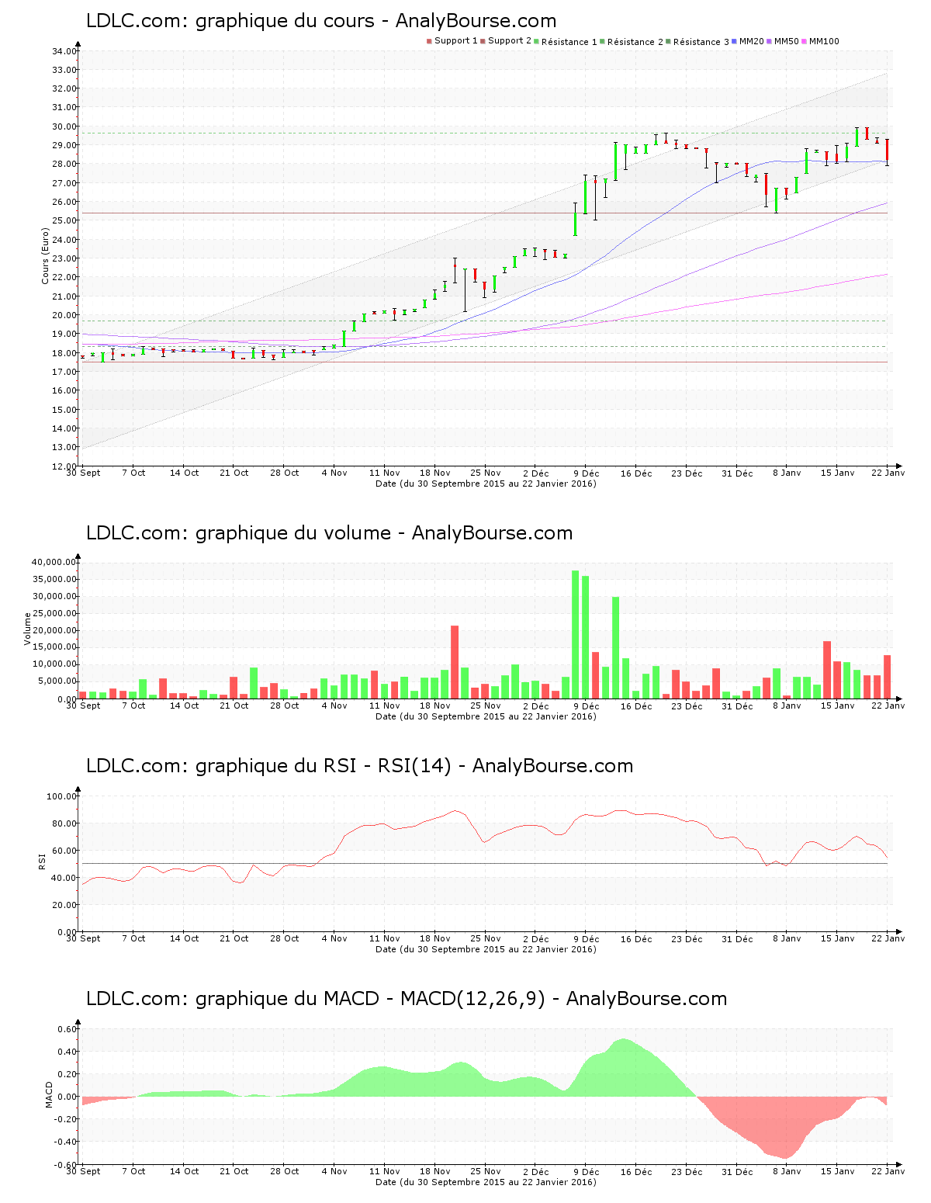Click the date range caption under price chart

tap(486, 484)
